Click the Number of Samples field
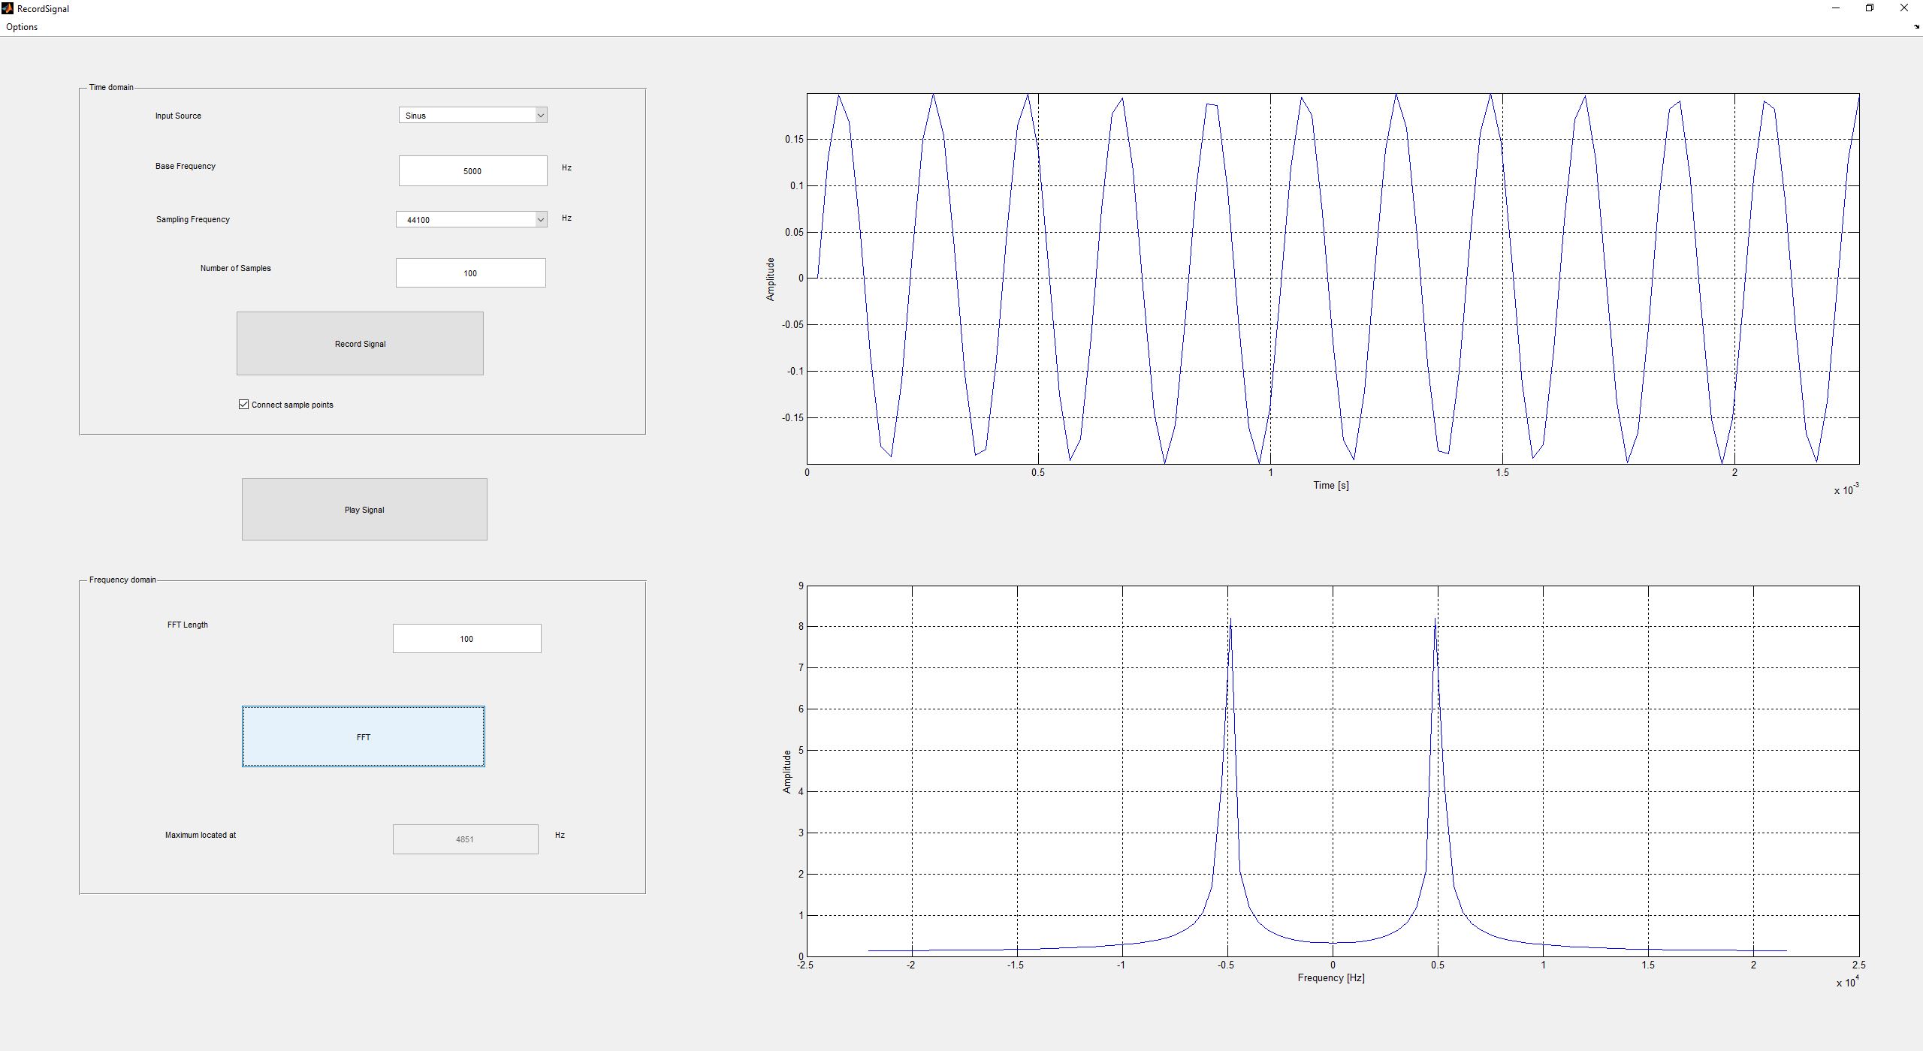Screen dimensions: 1923x1051 [470, 273]
